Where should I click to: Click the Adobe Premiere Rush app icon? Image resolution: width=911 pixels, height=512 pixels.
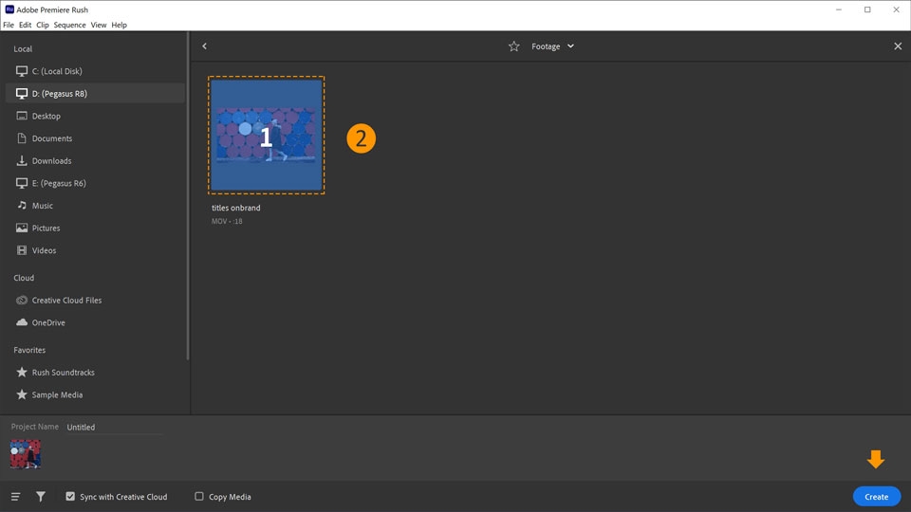pyautogui.click(x=9, y=9)
